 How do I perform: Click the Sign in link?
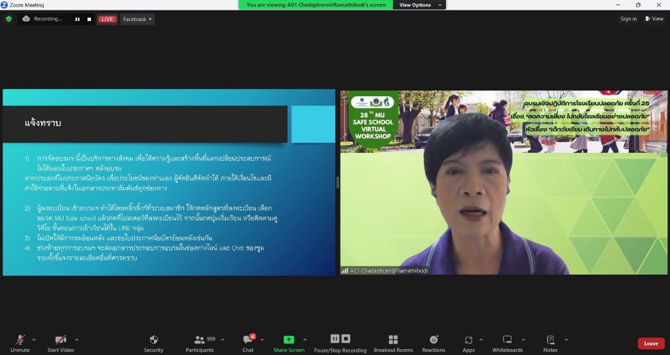(x=628, y=19)
